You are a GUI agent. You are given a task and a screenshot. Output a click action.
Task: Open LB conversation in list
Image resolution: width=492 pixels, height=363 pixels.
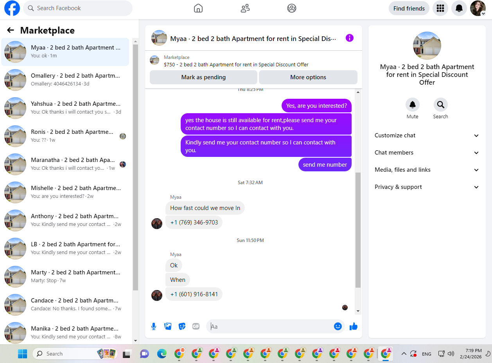pyautogui.click(x=65, y=249)
